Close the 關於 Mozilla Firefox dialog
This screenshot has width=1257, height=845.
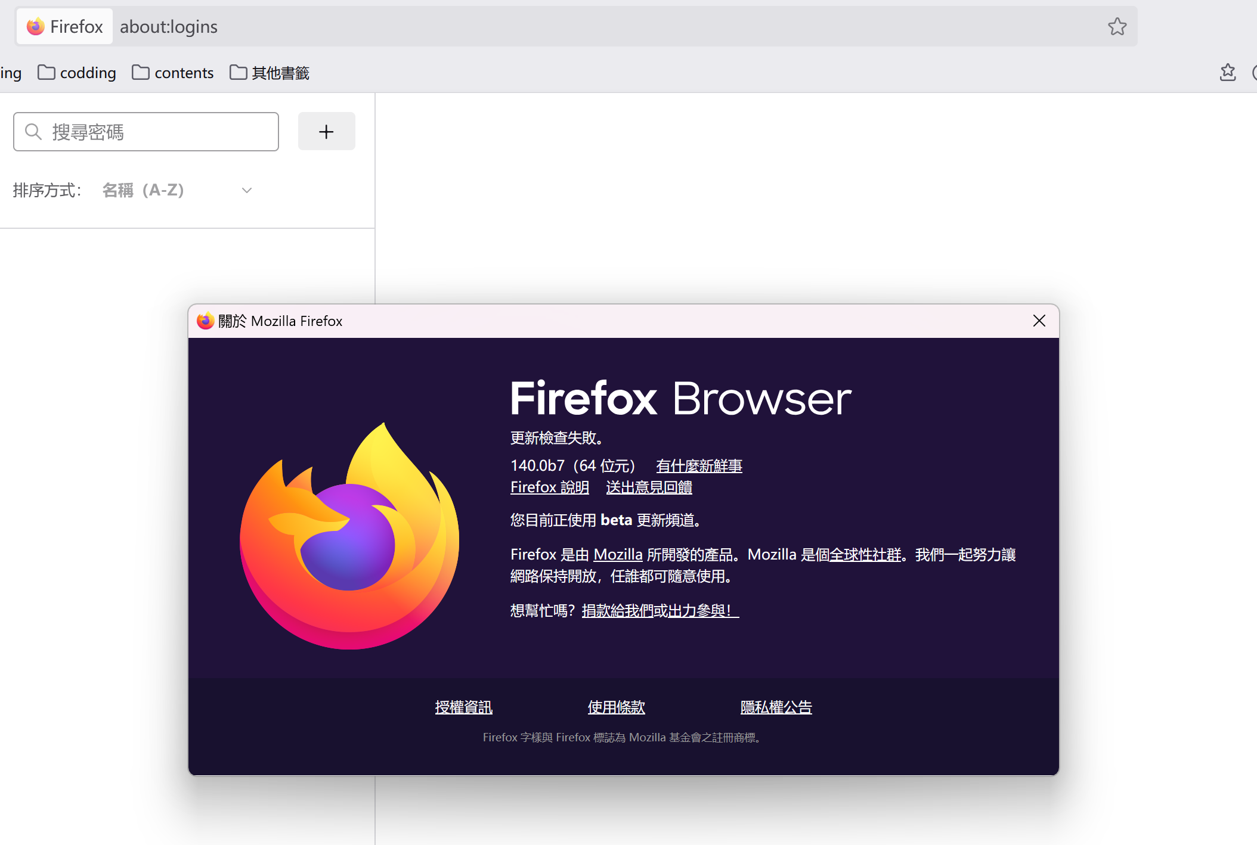[x=1039, y=321]
